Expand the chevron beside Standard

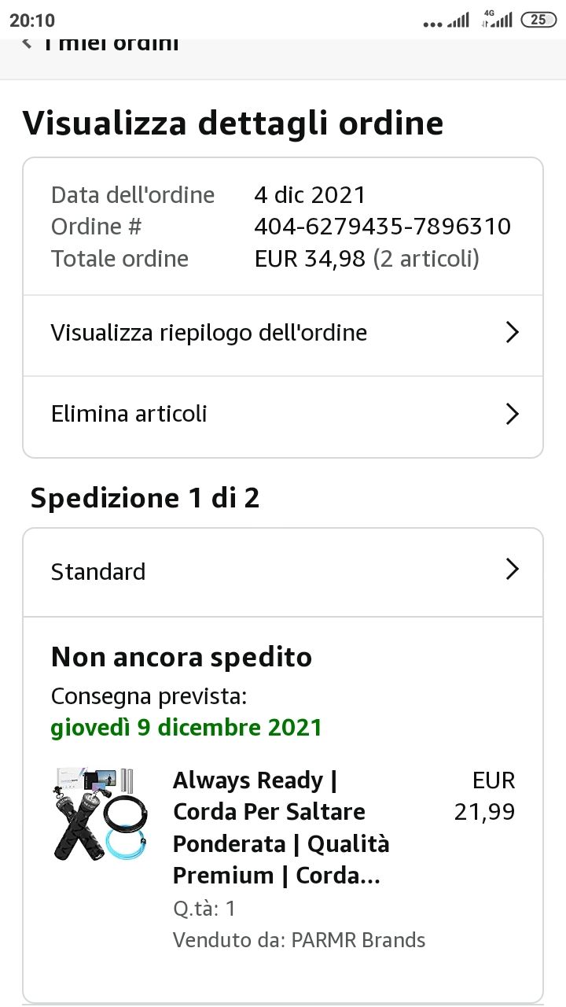513,570
